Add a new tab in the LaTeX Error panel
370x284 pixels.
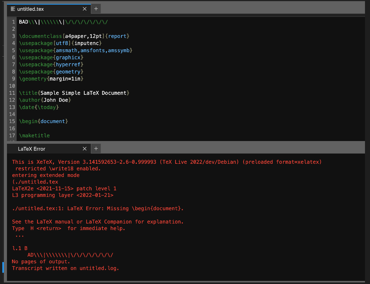pos(96,149)
